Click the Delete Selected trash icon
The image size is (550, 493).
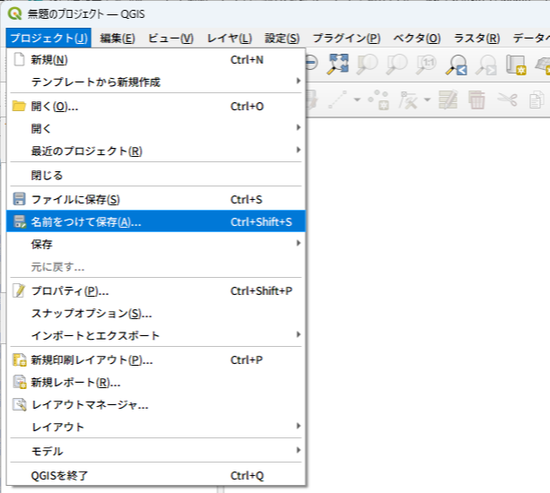point(476,99)
